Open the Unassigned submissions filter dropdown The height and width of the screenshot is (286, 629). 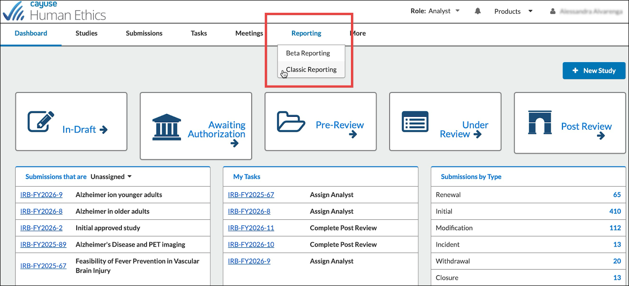tap(111, 177)
